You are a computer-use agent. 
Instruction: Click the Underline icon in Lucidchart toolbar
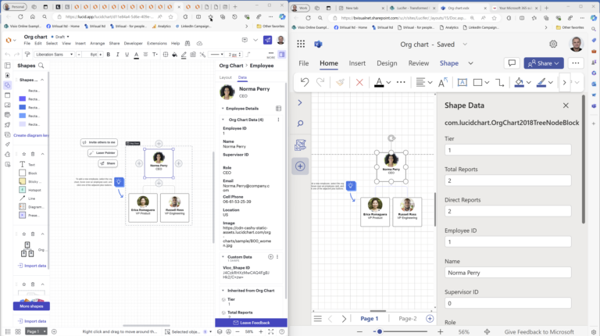coord(127,55)
